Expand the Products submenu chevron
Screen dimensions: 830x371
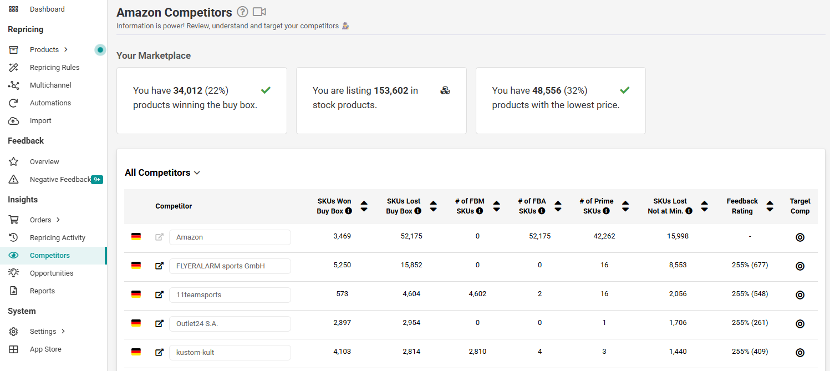click(x=65, y=49)
